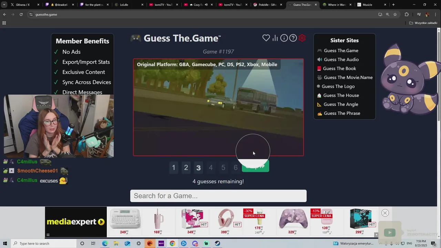Open the Chrome extensions puzzle icon
The height and width of the screenshot is (248, 441).
(407, 14)
